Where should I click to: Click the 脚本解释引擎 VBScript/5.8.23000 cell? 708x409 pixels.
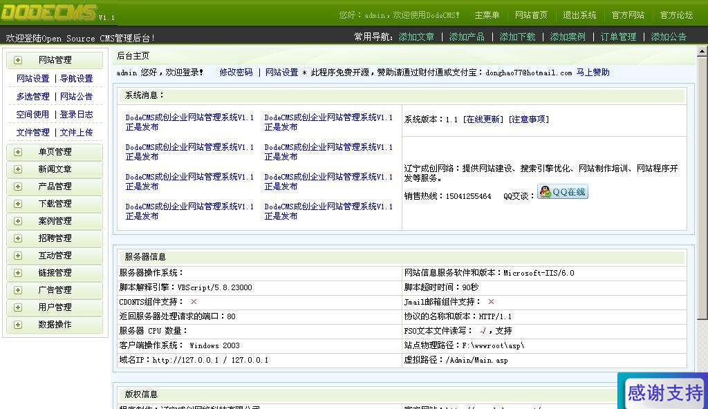point(260,287)
